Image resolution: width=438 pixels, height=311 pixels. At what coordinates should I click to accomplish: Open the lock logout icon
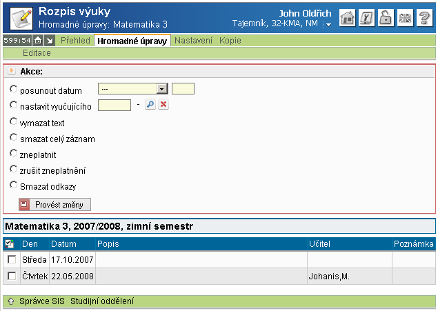coord(387,18)
